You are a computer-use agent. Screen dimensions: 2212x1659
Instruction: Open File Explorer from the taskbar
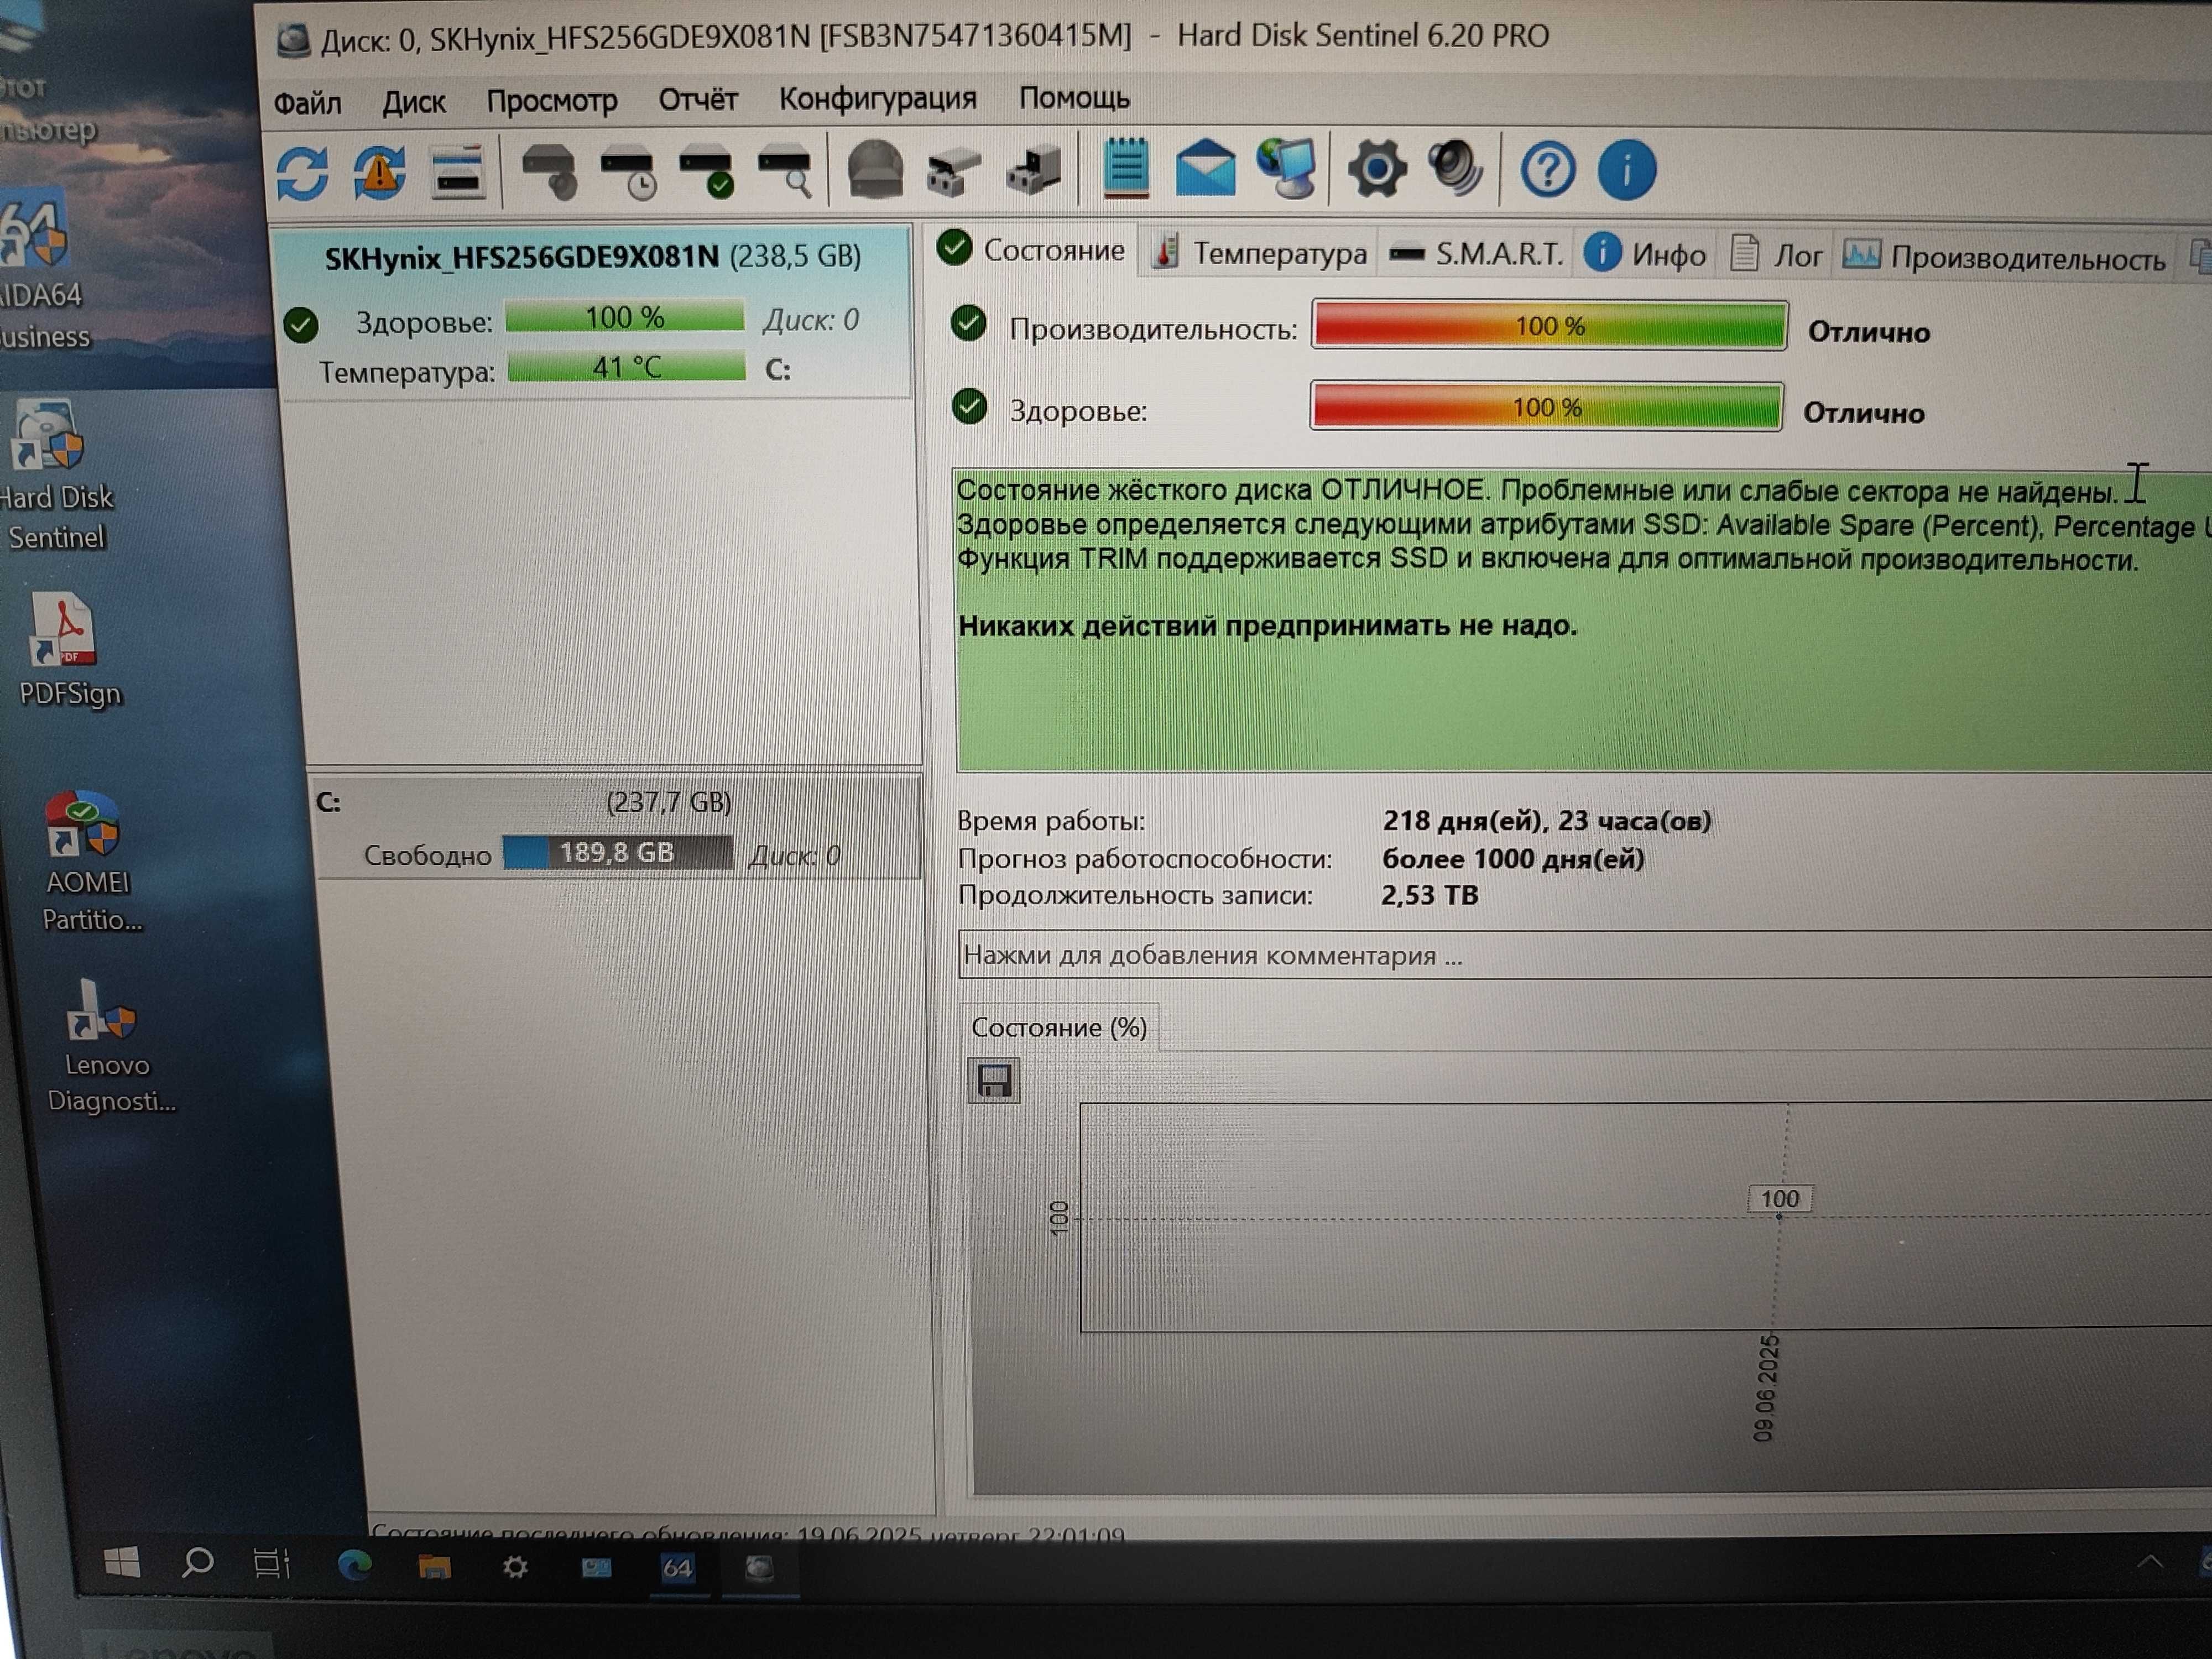434,1566
